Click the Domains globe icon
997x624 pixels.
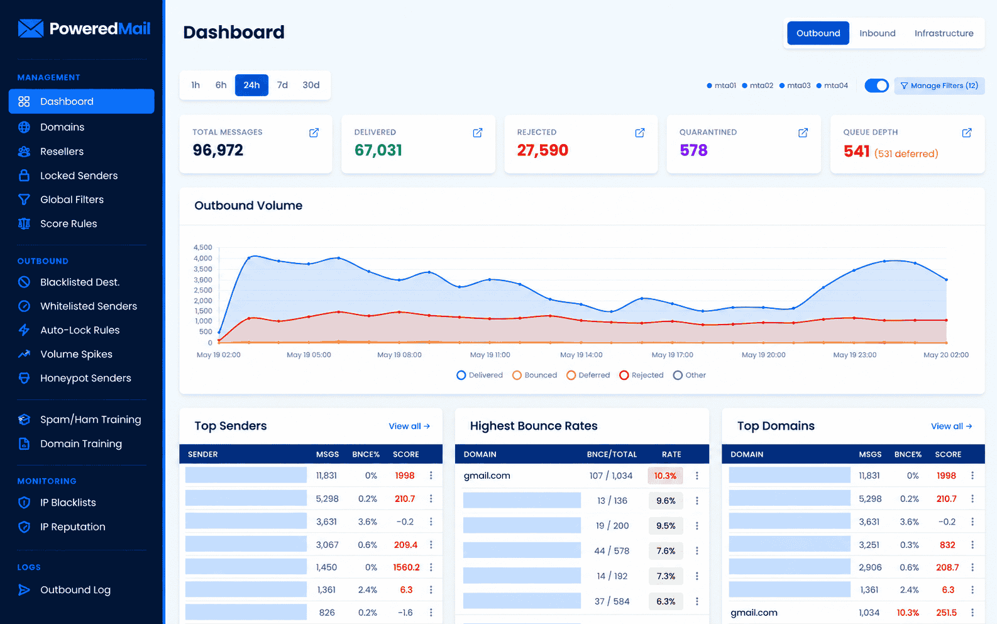(x=24, y=127)
